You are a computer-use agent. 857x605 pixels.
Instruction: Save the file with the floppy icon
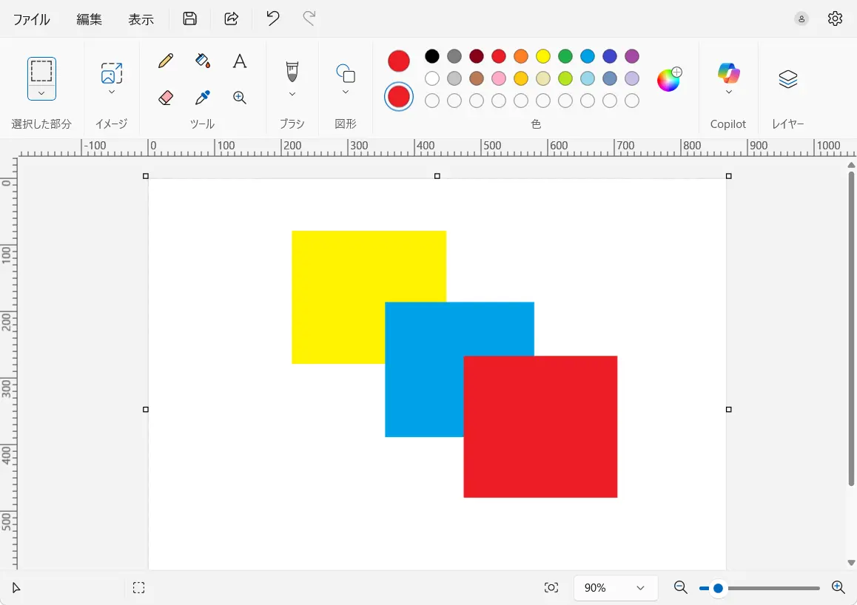pos(189,18)
